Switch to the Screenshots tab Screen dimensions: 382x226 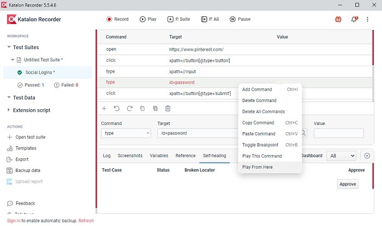pos(130,156)
